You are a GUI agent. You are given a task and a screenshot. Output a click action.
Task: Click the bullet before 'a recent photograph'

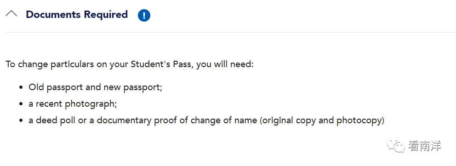(21, 104)
